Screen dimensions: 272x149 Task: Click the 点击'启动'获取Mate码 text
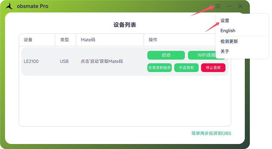(102, 61)
